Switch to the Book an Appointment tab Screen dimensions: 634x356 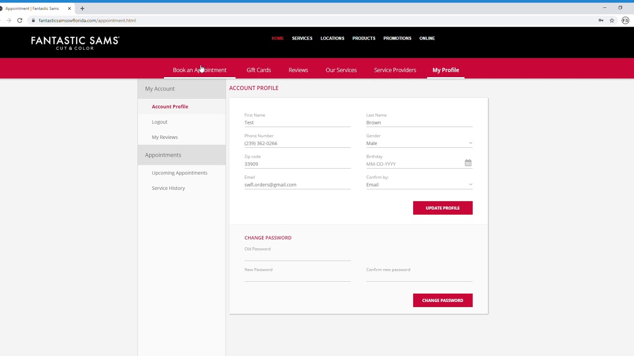click(200, 70)
